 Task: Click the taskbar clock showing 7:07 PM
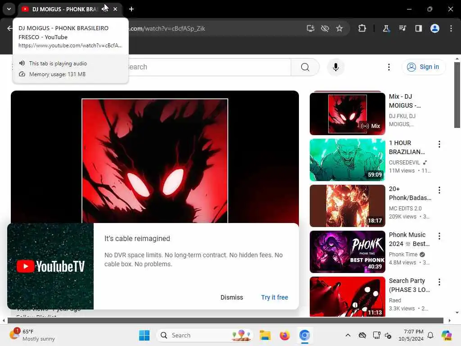(411, 335)
